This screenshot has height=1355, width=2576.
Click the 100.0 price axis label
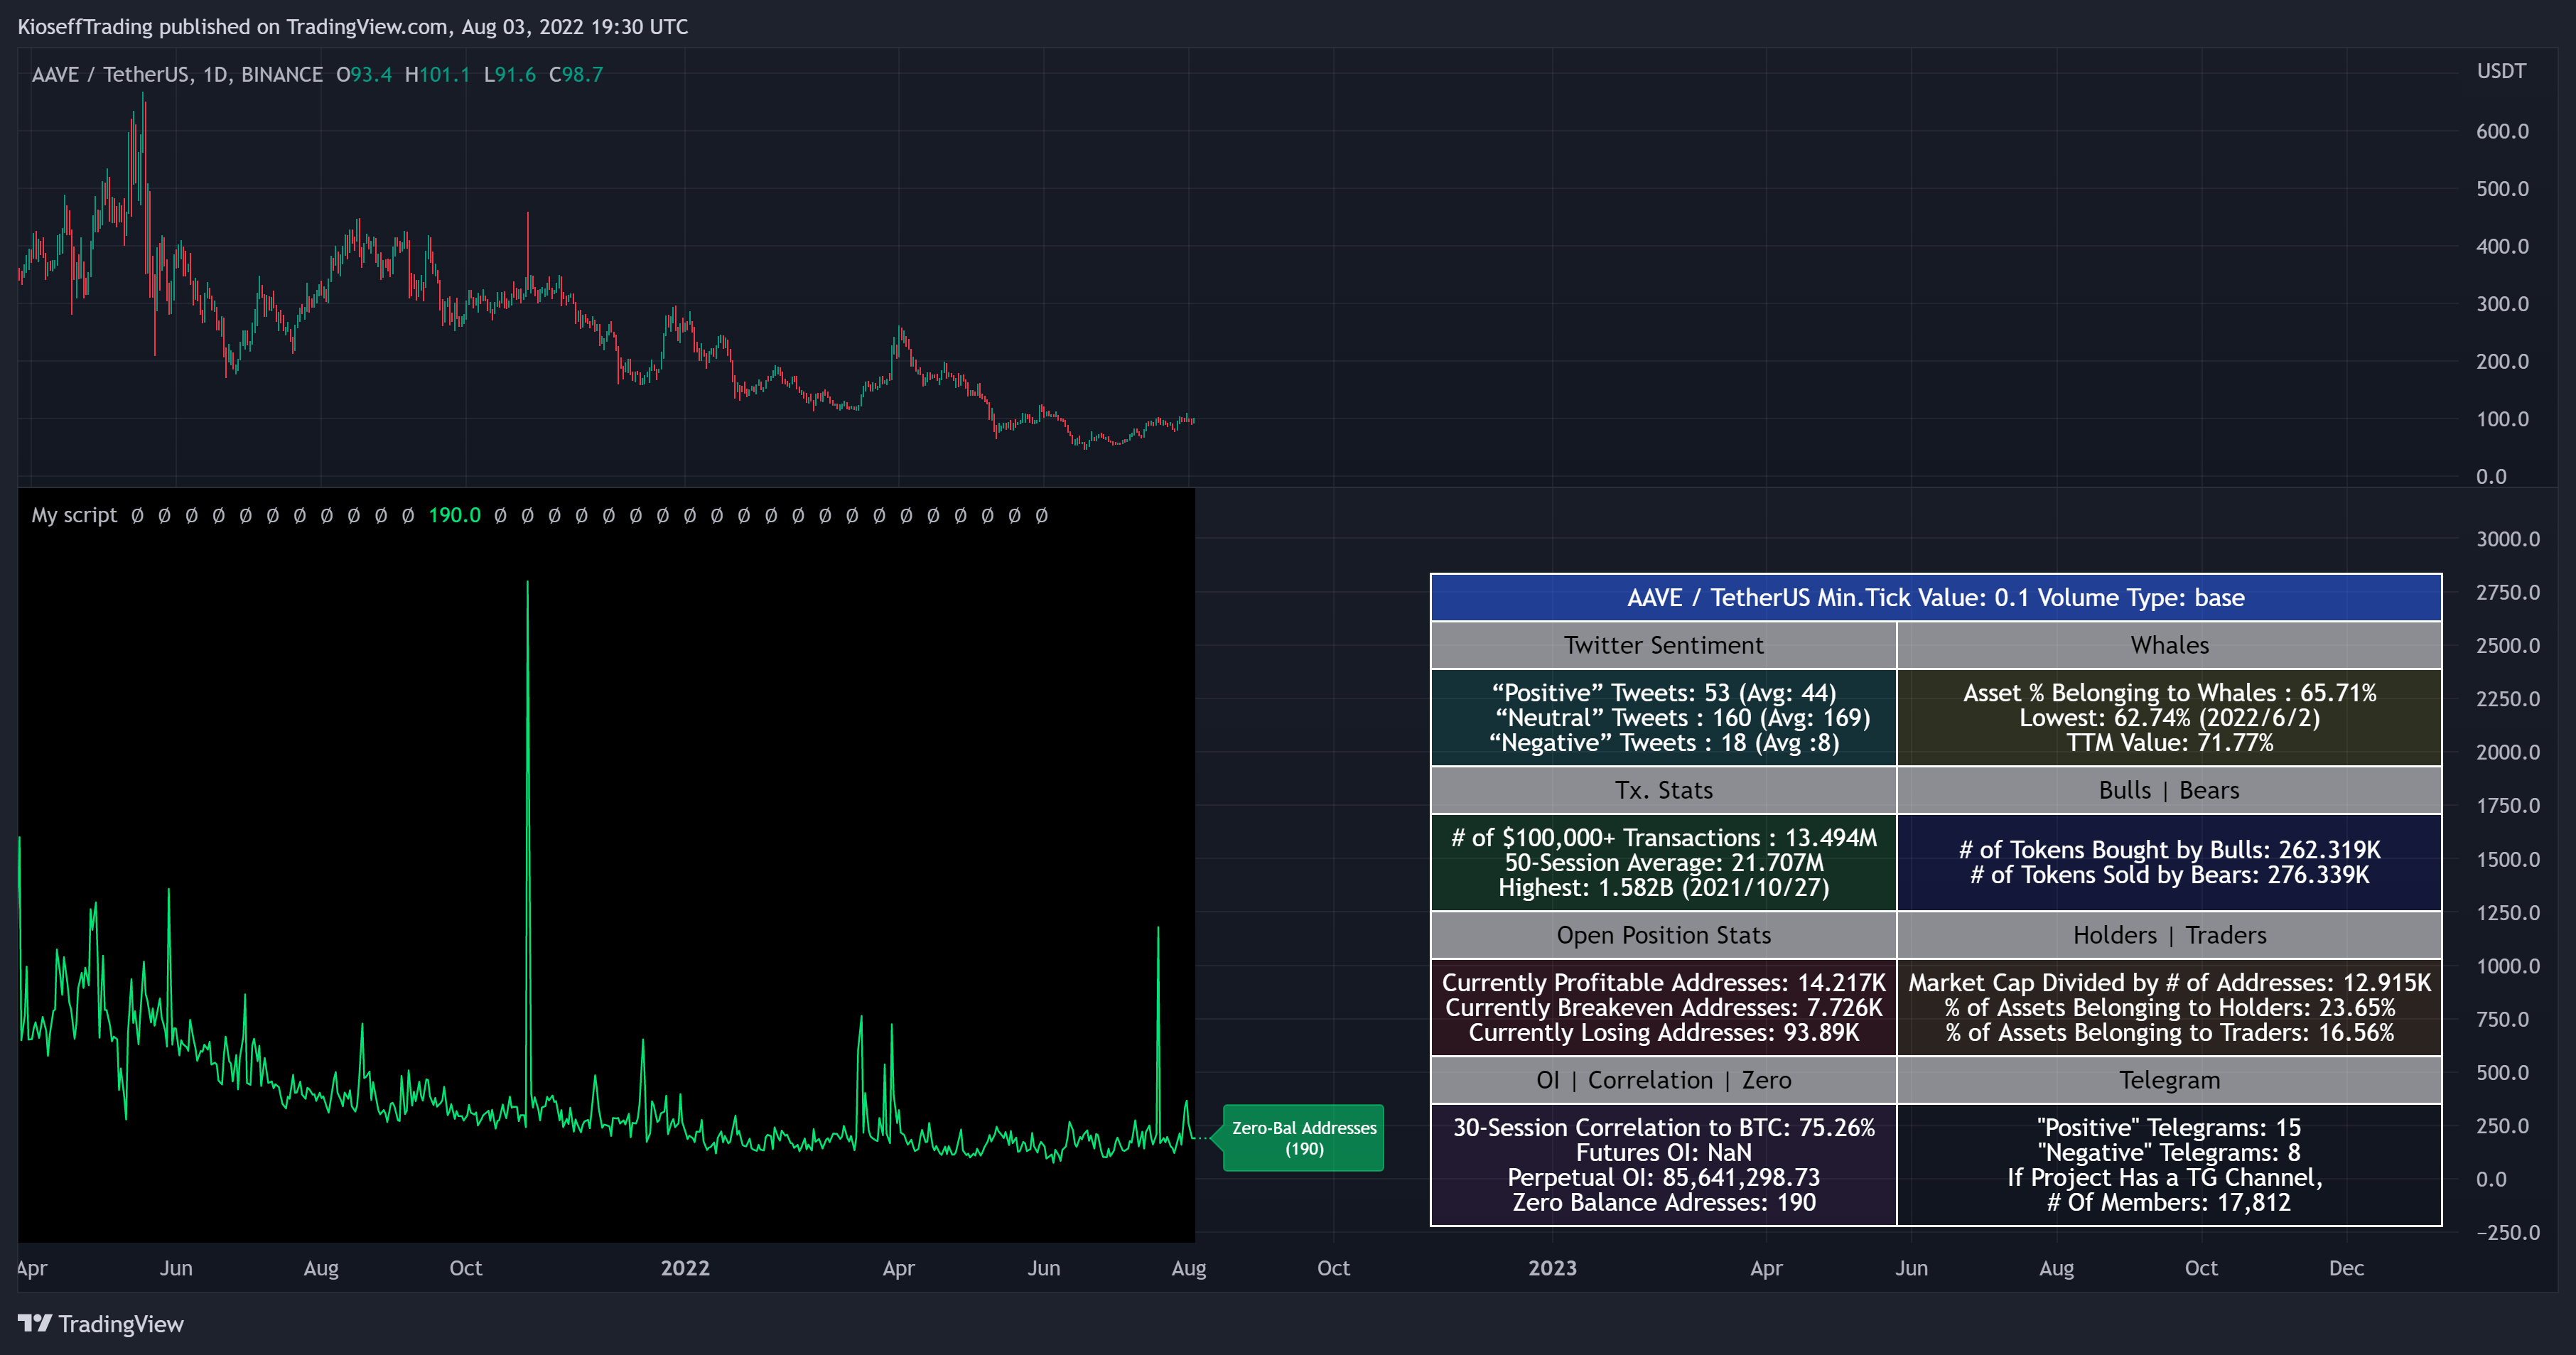(2502, 419)
